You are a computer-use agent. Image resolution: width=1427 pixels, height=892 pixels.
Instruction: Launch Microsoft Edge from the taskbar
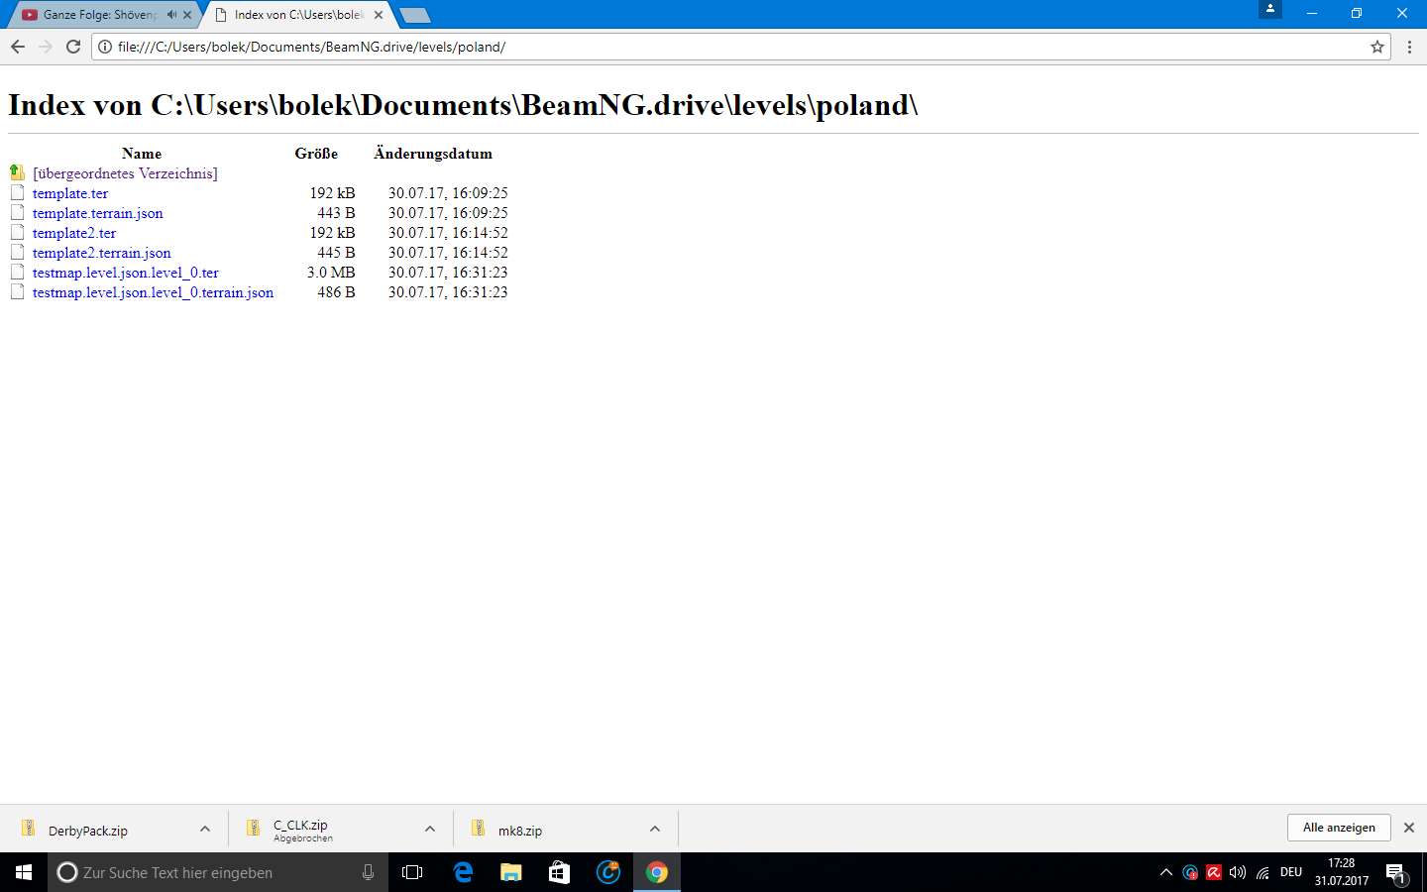463,872
